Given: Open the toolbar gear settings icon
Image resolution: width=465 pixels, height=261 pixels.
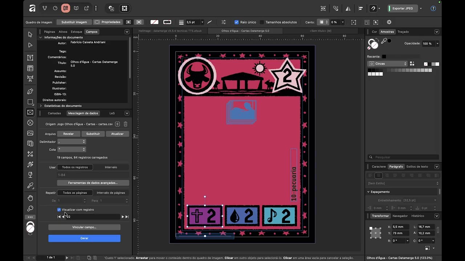Looking at the screenshot, I should coord(389,22).
